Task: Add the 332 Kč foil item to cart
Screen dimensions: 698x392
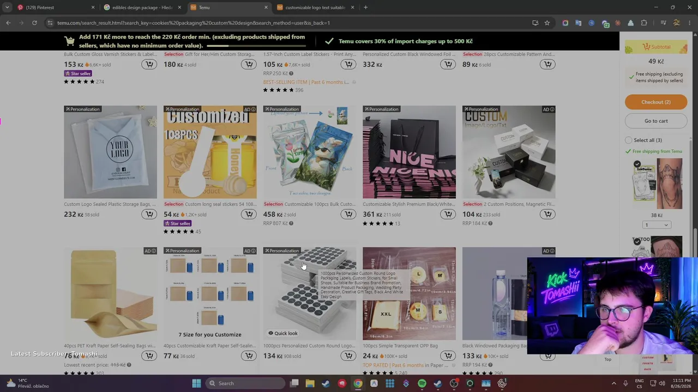Action: pyautogui.click(x=448, y=64)
